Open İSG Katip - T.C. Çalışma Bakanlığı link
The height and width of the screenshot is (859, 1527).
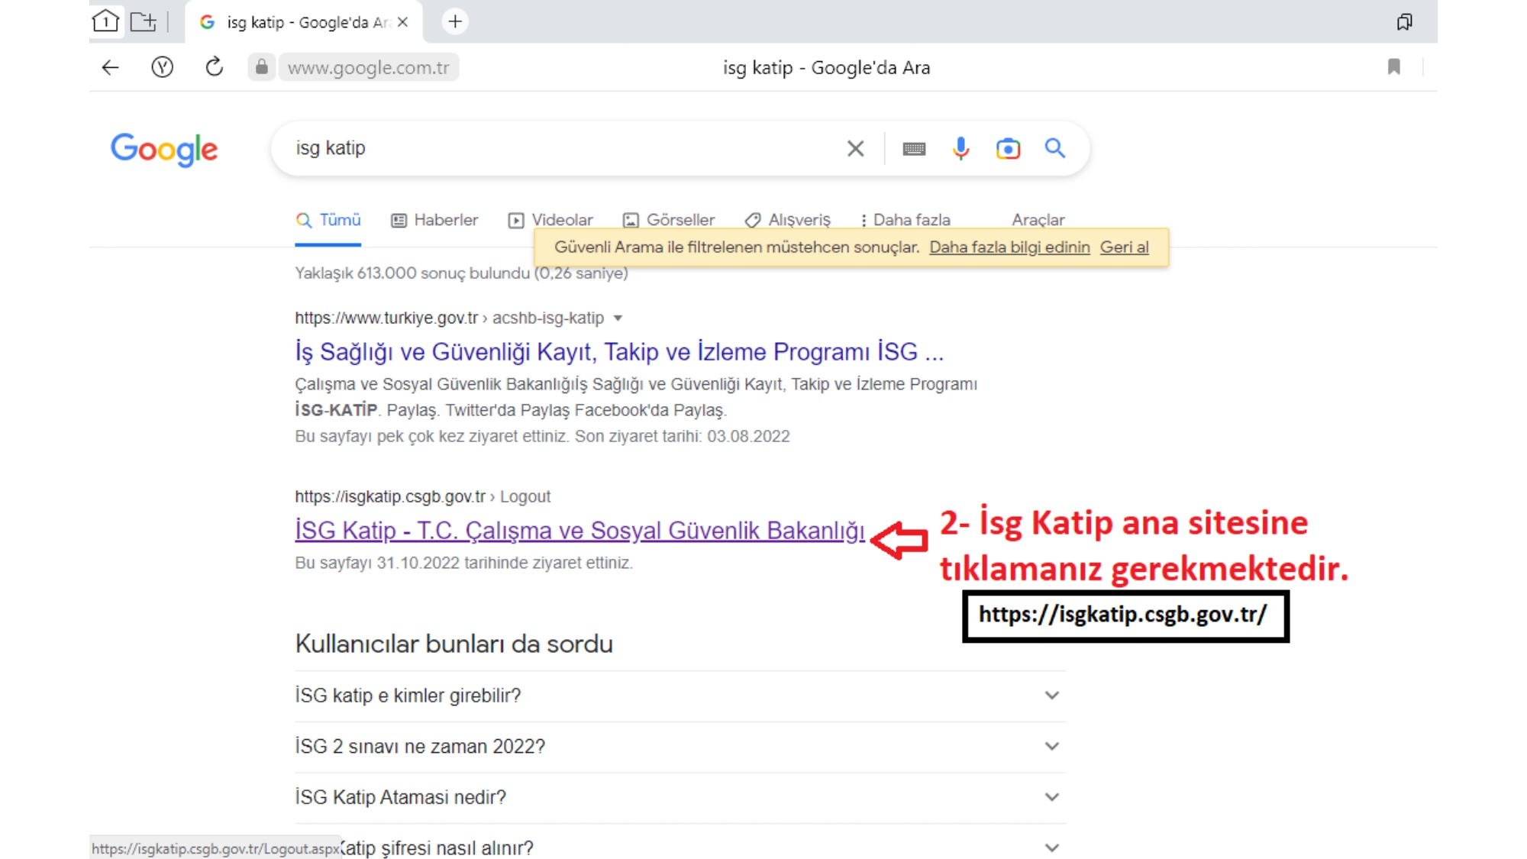[x=579, y=530]
